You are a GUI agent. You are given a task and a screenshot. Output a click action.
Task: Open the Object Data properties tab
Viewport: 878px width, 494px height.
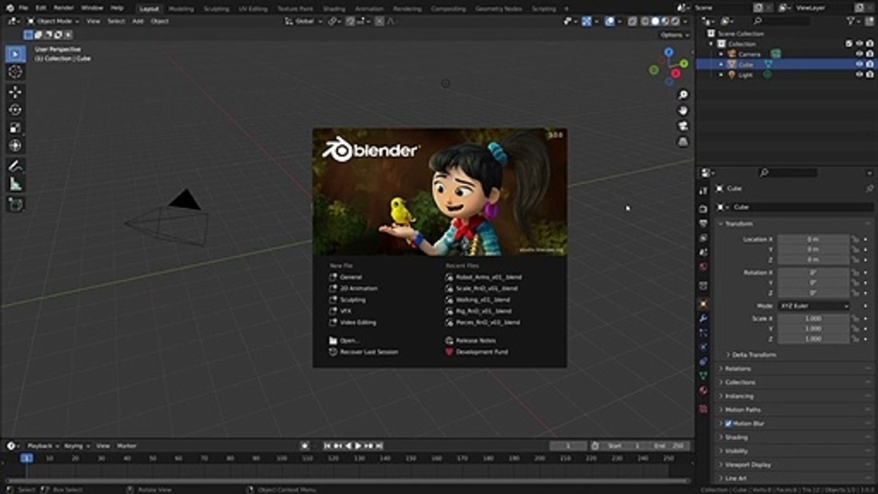point(703,376)
